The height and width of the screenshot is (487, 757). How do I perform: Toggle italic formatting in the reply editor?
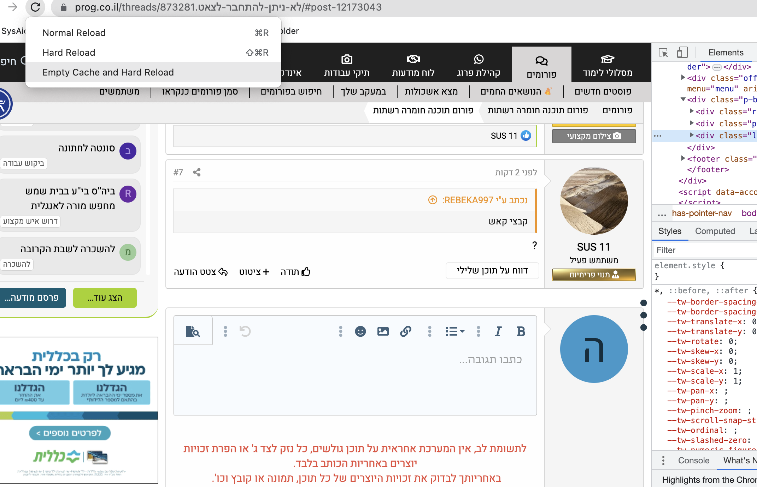click(498, 331)
